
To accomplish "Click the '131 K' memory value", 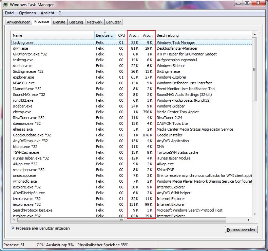I will click(x=134, y=204).
